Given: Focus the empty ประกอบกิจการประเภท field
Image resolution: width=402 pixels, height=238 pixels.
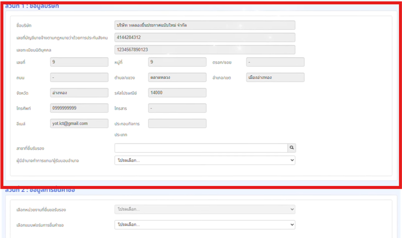Looking at the screenshot, I should (x=177, y=123).
